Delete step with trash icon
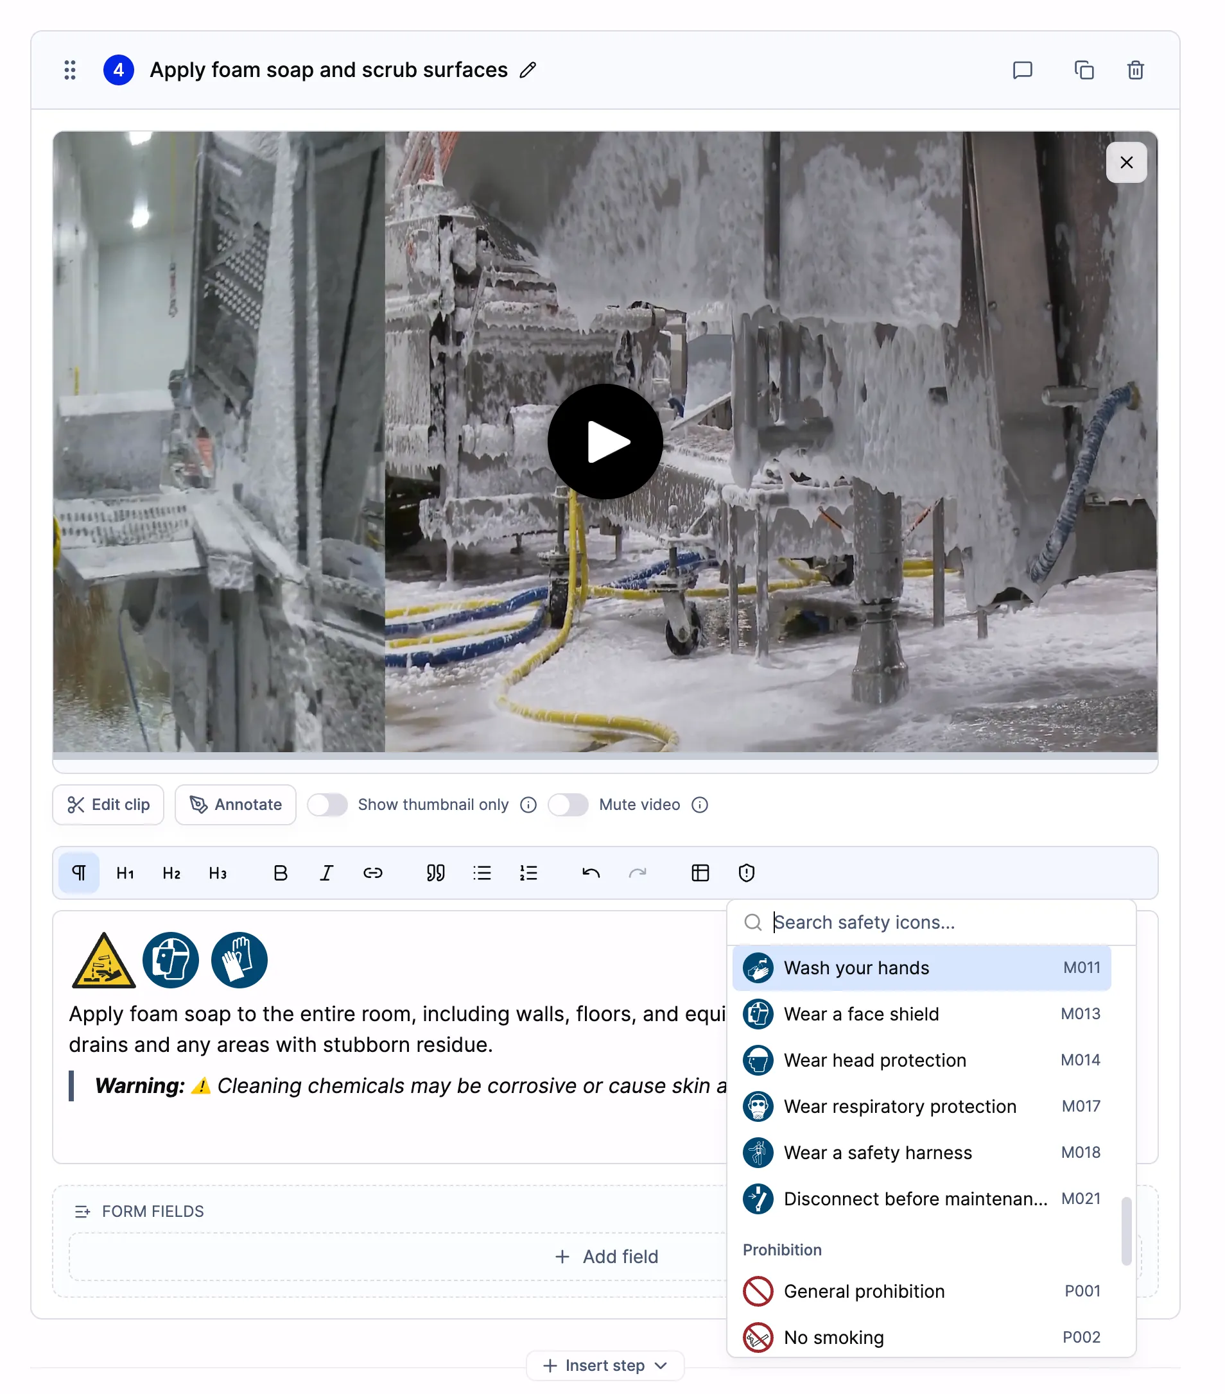This screenshot has height=1394, width=1225. pos(1136,70)
